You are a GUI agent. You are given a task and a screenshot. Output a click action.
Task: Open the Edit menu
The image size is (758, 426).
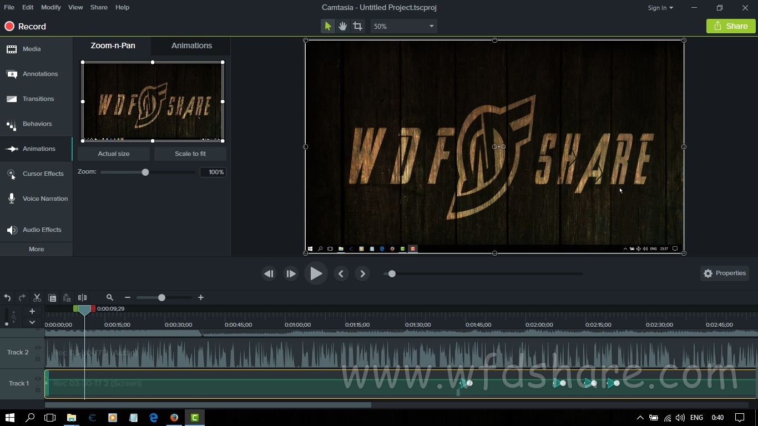(28, 7)
